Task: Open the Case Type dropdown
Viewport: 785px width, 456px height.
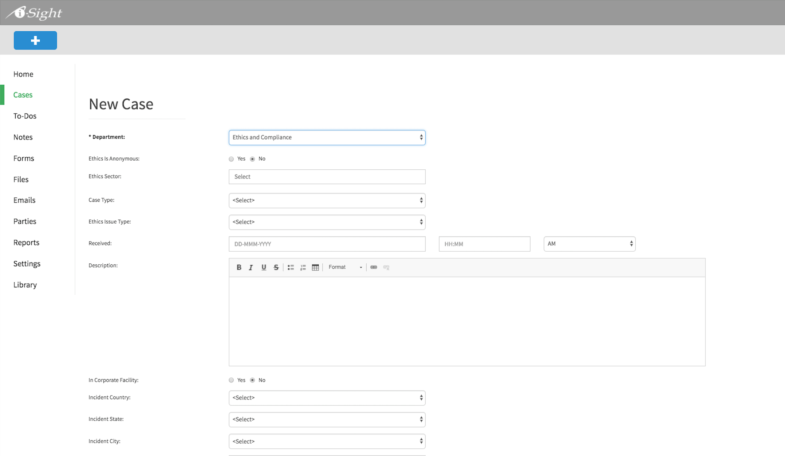Action: click(327, 200)
